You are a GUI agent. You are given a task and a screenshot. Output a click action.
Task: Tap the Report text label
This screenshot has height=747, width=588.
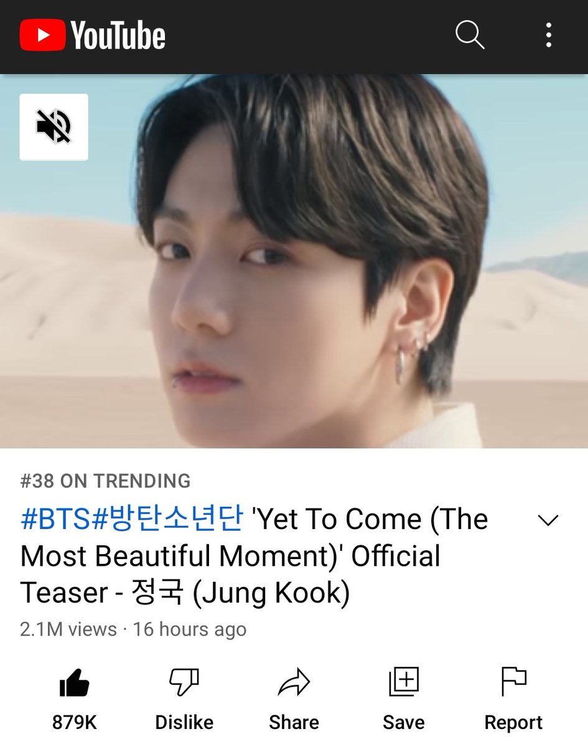coord(513,723)
